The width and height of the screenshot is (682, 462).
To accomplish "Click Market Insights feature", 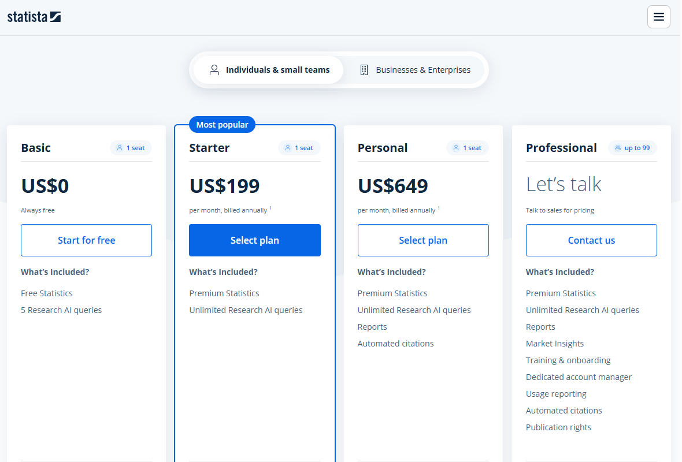I will point(555,344).
